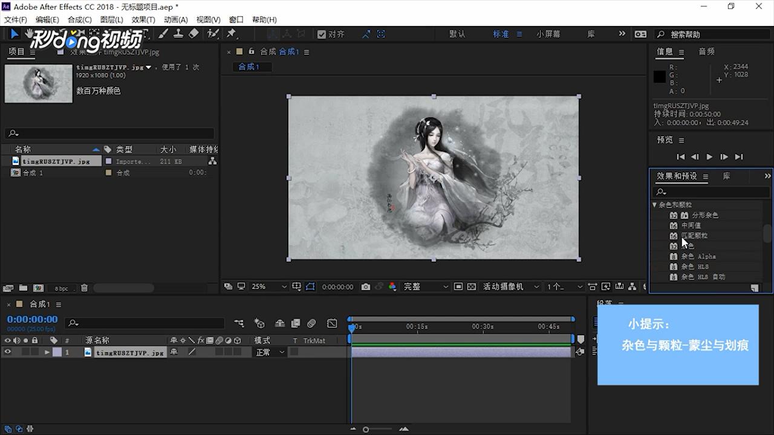Collapse the 杂色和颗粒 effects category
This screenshot has height=435, width=774.
655,205
